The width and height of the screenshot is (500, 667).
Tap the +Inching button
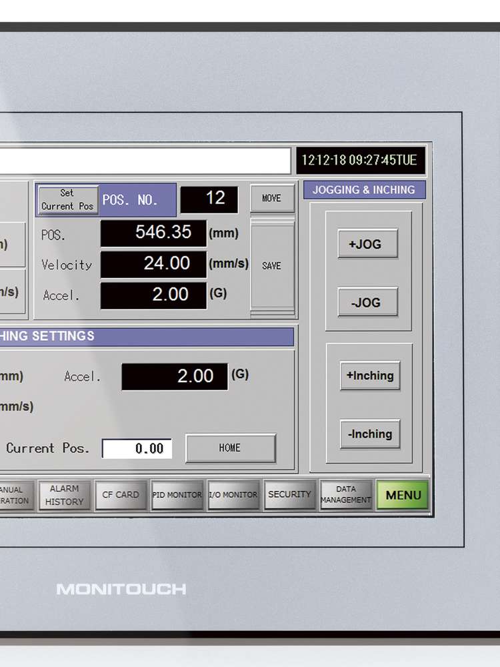[x=370, y=376]
